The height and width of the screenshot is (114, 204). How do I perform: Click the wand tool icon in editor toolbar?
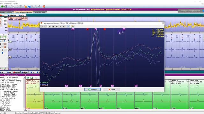pos(72,26)
